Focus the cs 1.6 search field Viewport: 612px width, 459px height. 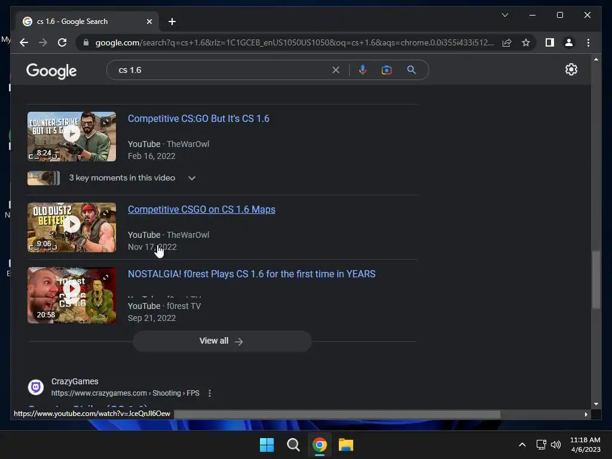[222, 70]
